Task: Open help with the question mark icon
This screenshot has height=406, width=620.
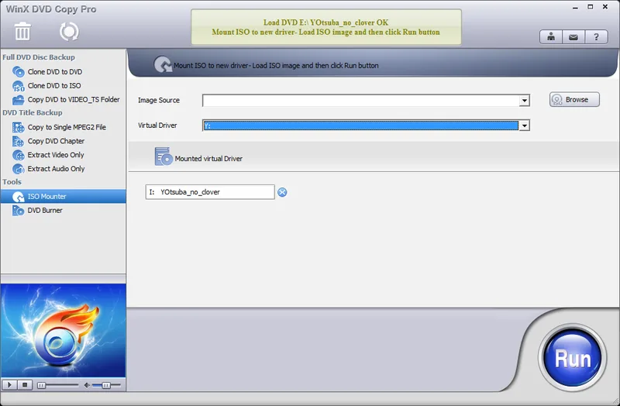Action: pos(596,36)
